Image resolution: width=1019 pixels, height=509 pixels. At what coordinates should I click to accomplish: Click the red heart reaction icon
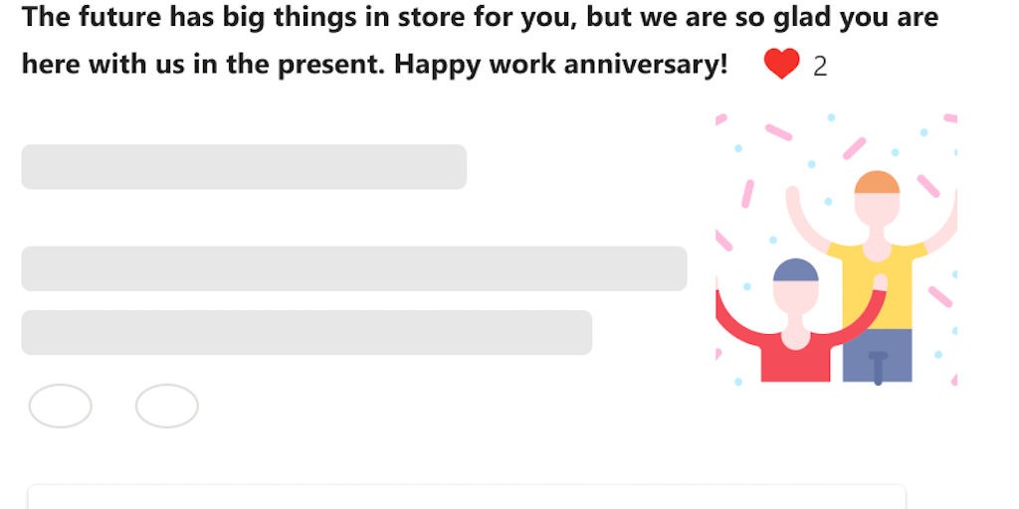pyautogui.click(x=781, y=65)
